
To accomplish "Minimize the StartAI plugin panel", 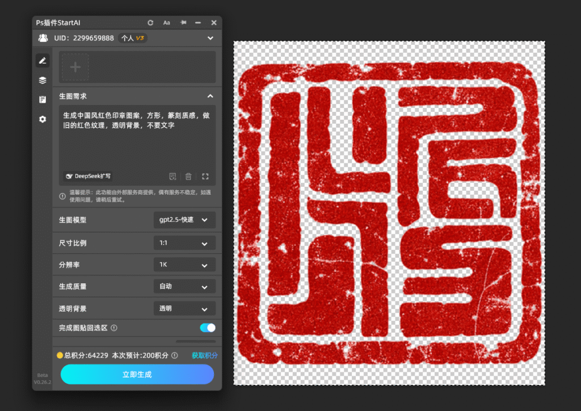I will pyautogui.click(x=198, y=23).
